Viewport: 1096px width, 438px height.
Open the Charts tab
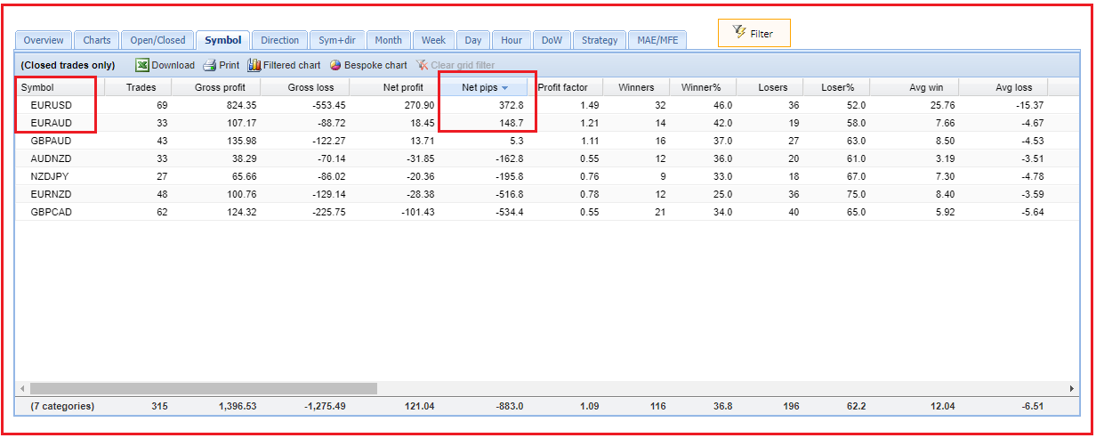pos(97,40)
